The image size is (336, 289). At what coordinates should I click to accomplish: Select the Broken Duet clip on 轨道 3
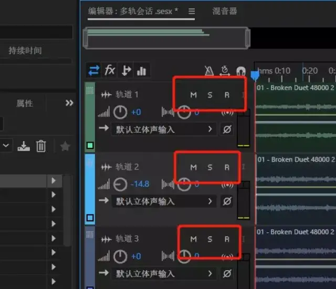296,258
